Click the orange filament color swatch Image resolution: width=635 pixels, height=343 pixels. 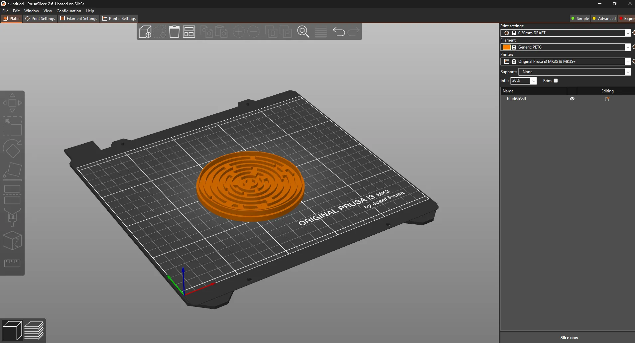(506, 47)
